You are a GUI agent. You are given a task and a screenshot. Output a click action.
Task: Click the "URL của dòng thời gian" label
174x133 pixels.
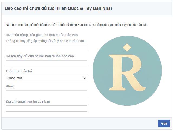[42, 35]
